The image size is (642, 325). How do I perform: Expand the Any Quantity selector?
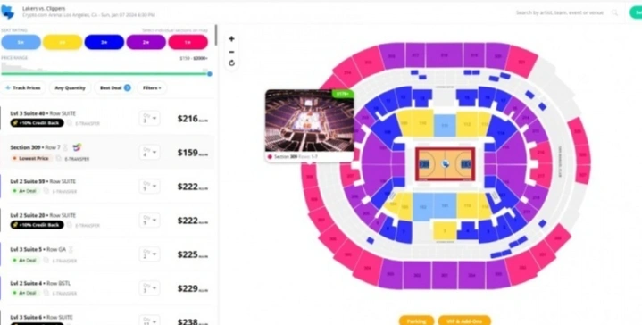[70, 87]
